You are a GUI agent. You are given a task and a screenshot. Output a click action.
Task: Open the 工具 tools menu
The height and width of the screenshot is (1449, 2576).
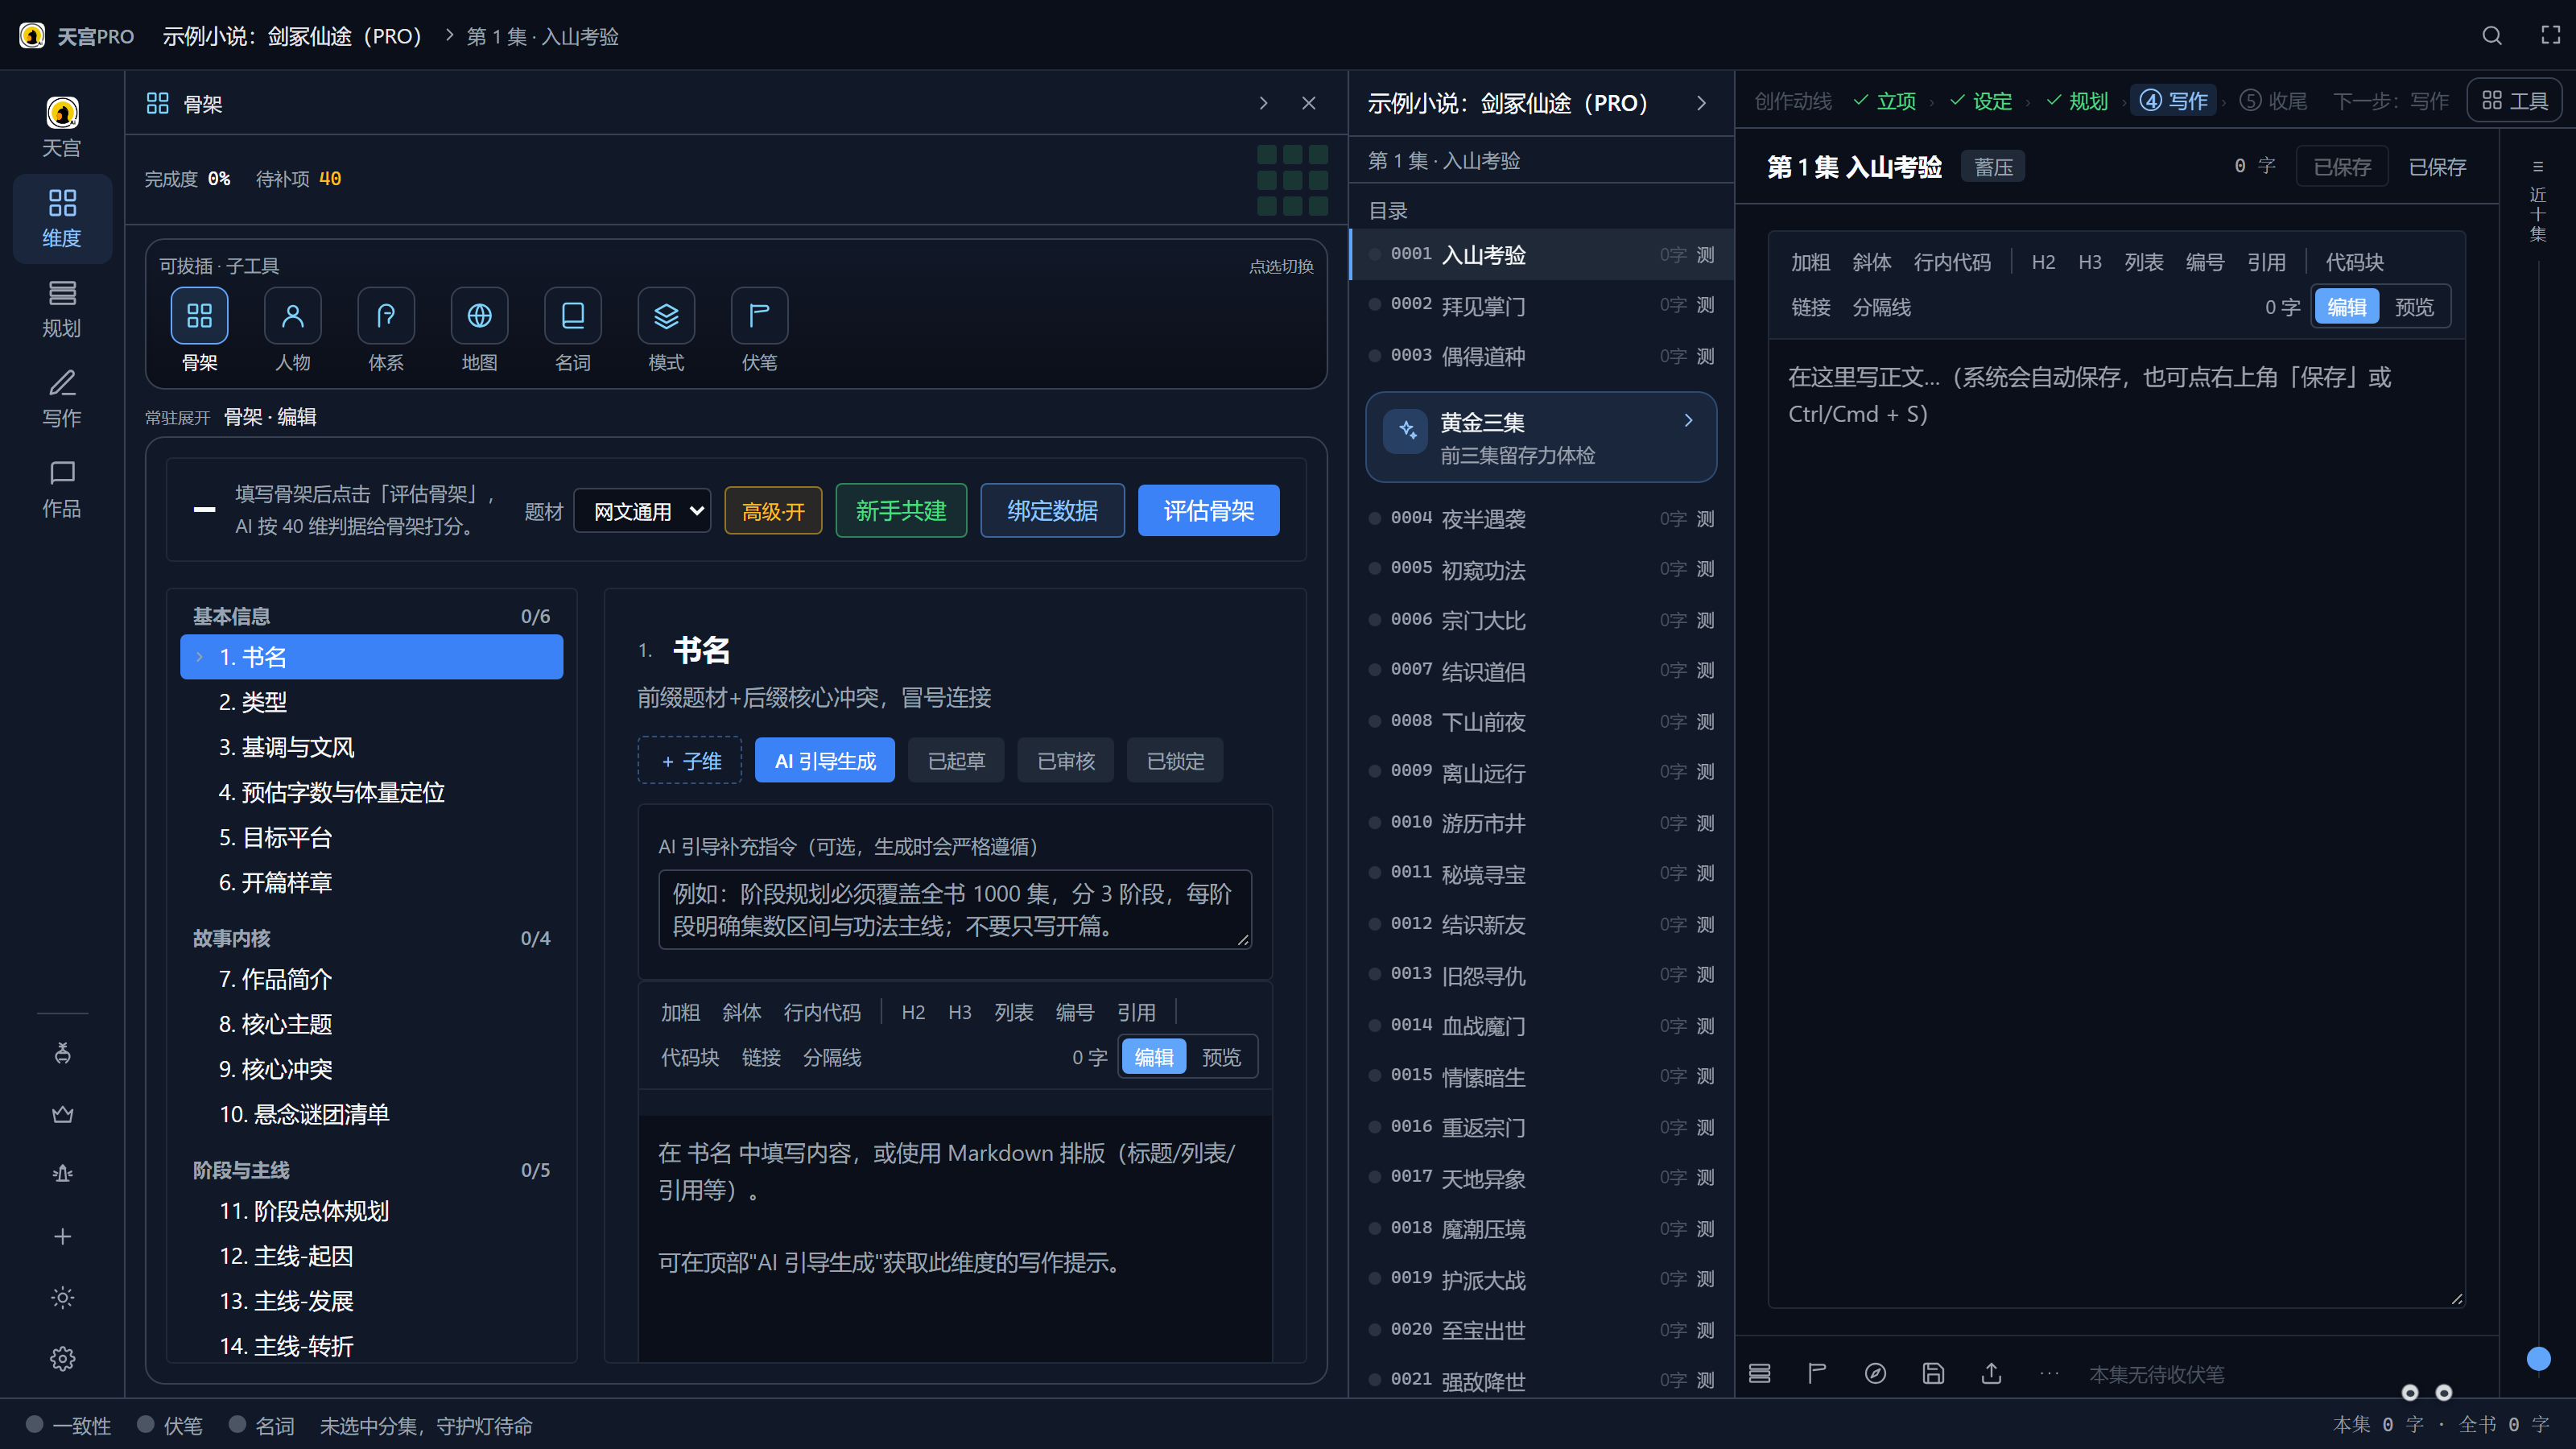coord(2514,101)
